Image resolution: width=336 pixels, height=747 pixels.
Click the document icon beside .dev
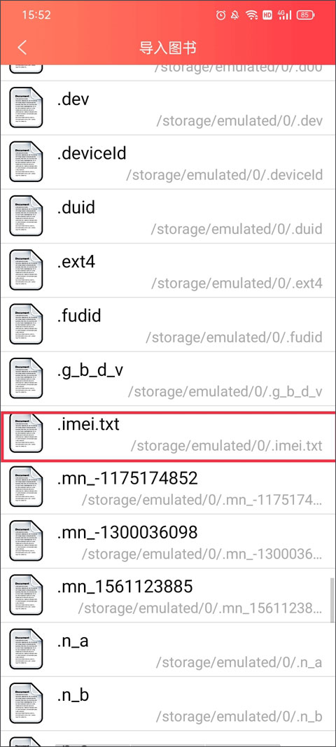click(x=26, y=108)
